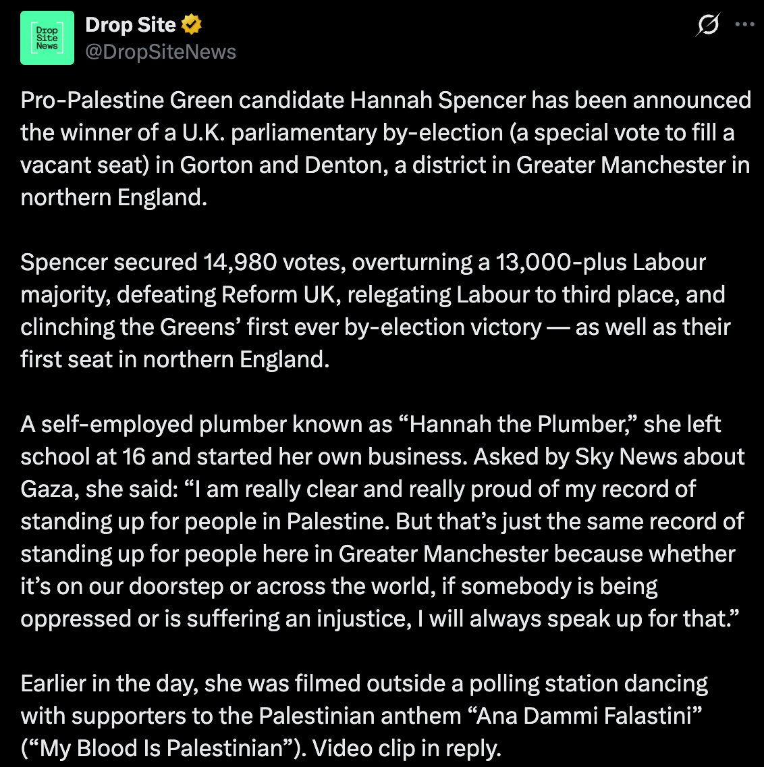Click the paragraph about Spencer's 14,980 votes
The image size is (764, 767).
click(x=375, y=311)
